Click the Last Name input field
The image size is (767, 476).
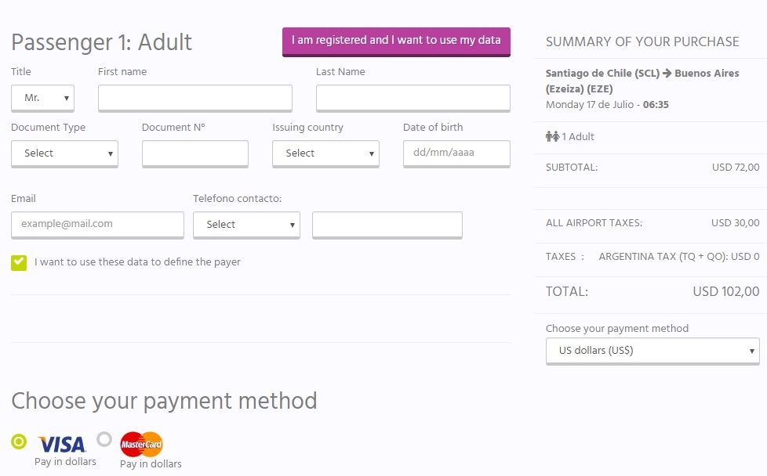tap(413, 98)
